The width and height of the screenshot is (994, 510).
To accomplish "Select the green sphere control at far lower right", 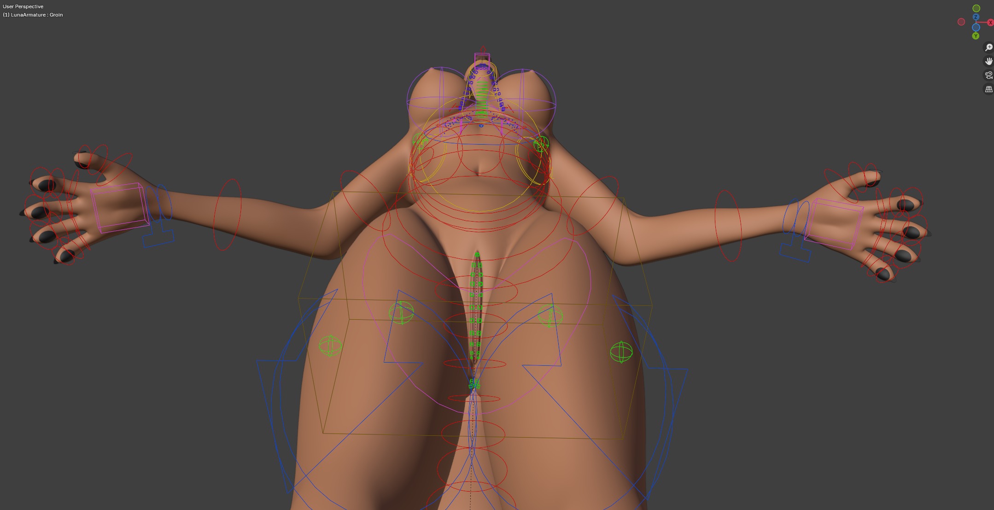I will 621,352.
